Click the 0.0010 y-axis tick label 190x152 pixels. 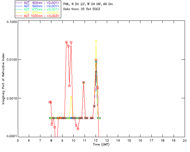(12, 98)
